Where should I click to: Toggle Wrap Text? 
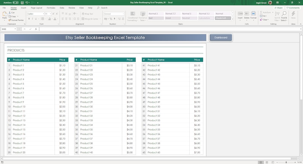(87, 14)
